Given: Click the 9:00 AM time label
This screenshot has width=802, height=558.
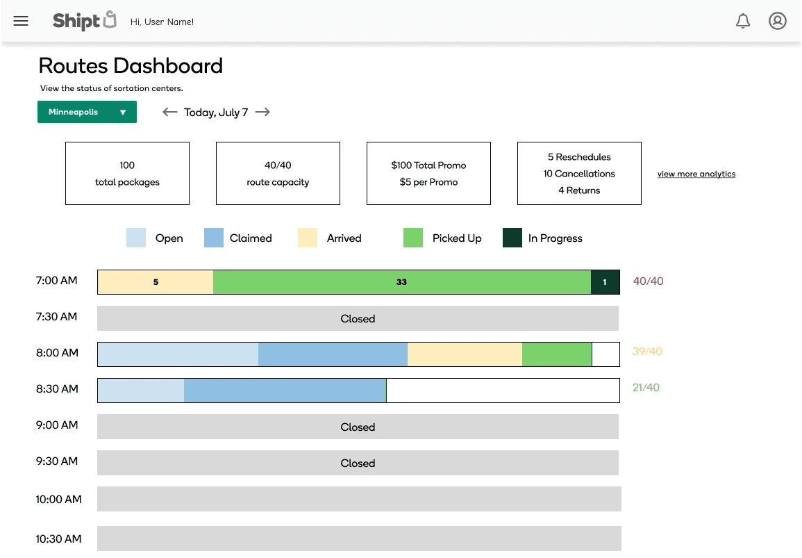Looking at the screenshot, I should tap(57, 425).
